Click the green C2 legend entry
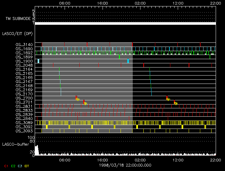Screen dimensions: 225x171 point(13,165)
